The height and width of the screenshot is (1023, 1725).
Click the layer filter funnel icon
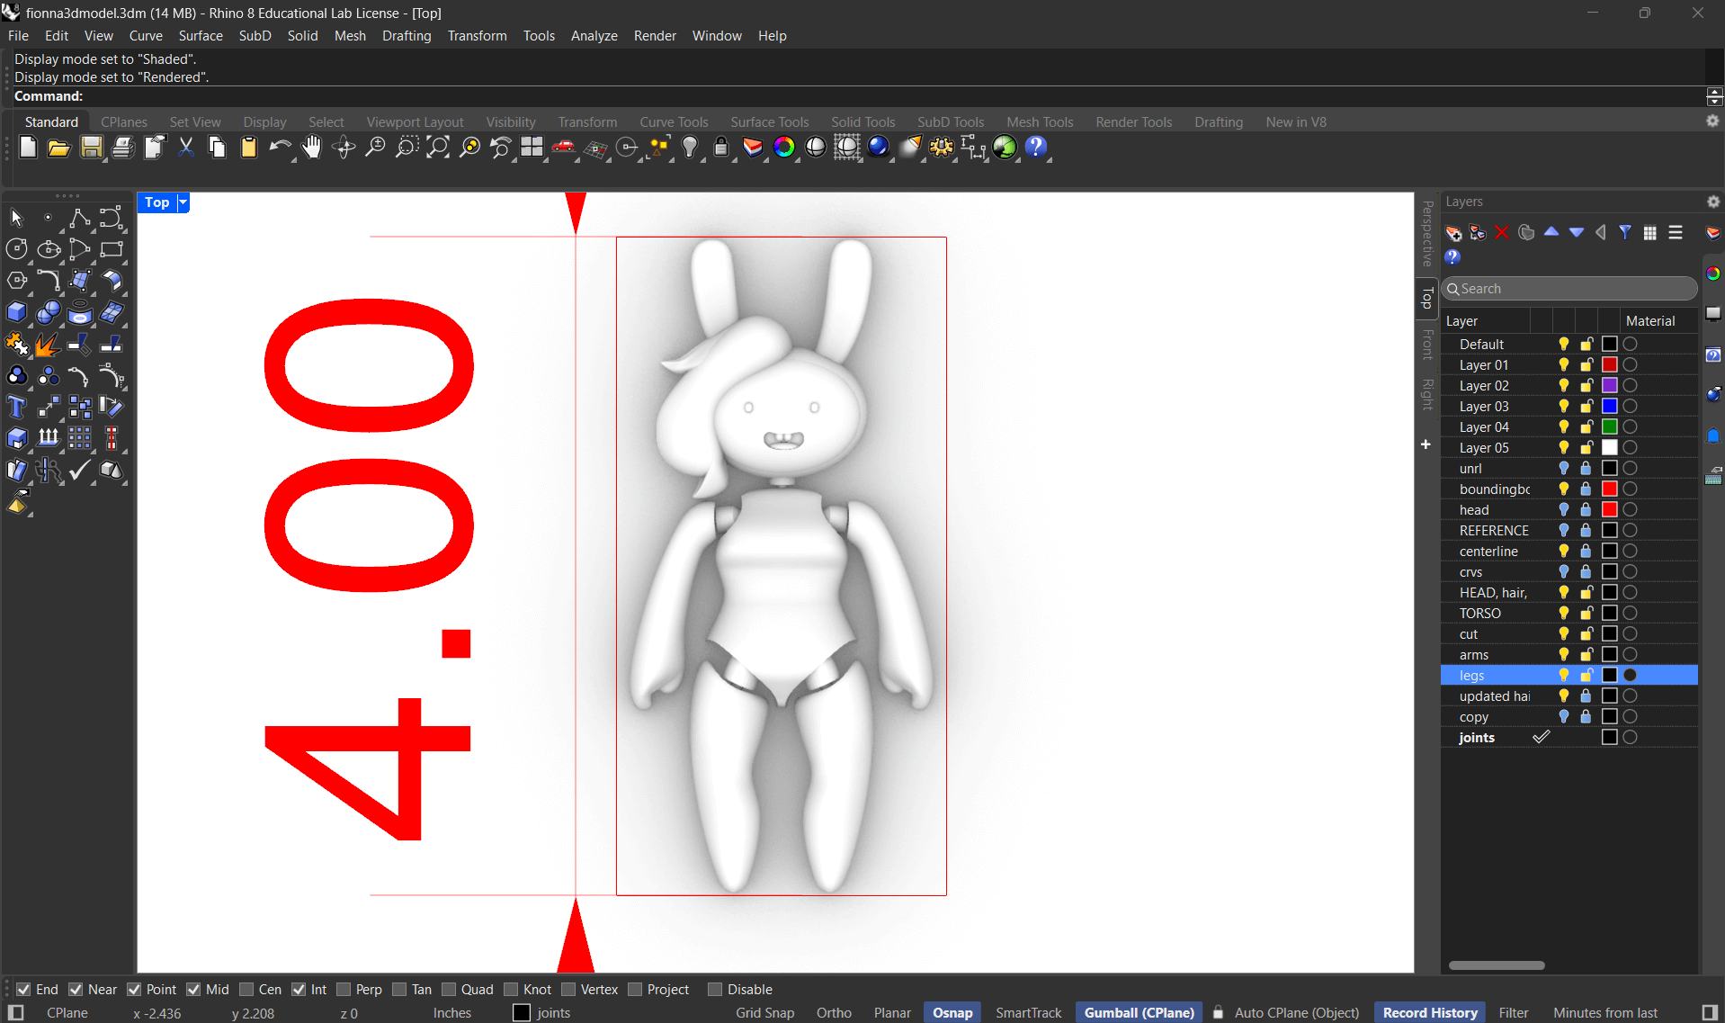tap(1625, 233)
